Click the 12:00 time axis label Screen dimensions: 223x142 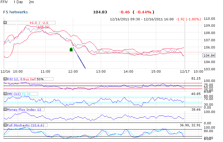click(x=73, y=71)
